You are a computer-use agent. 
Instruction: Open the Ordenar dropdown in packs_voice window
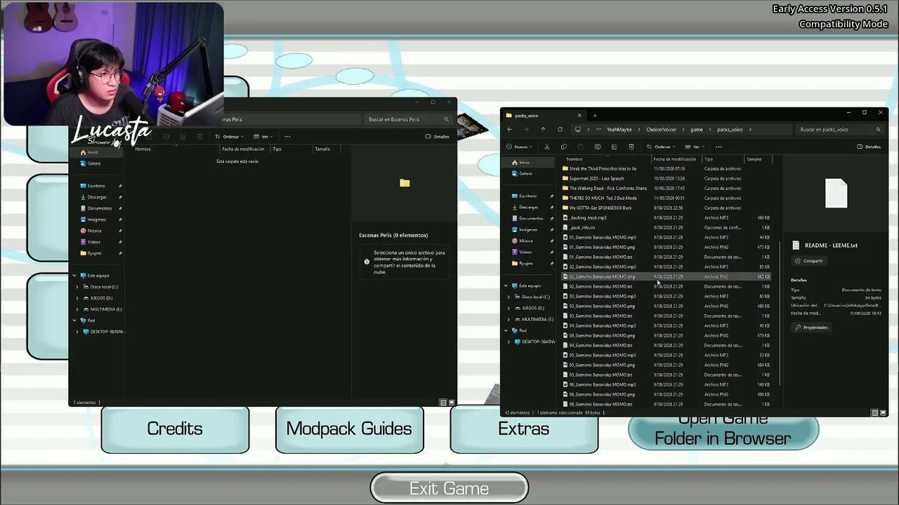(660, 147)
